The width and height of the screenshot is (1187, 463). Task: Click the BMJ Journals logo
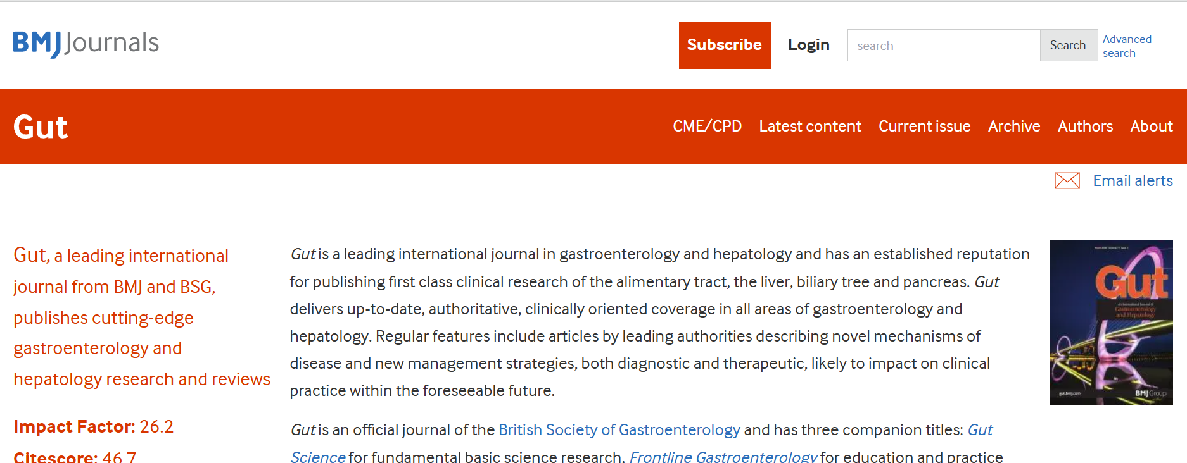86,43
